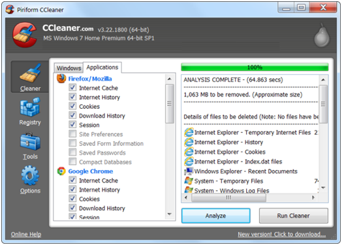Open the Registry section
342x245 pixels.
point(30,111)
